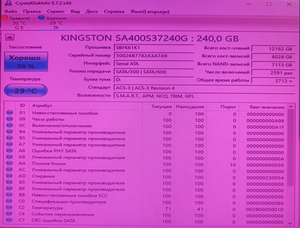Click the Порог column header

click(223, 107)
